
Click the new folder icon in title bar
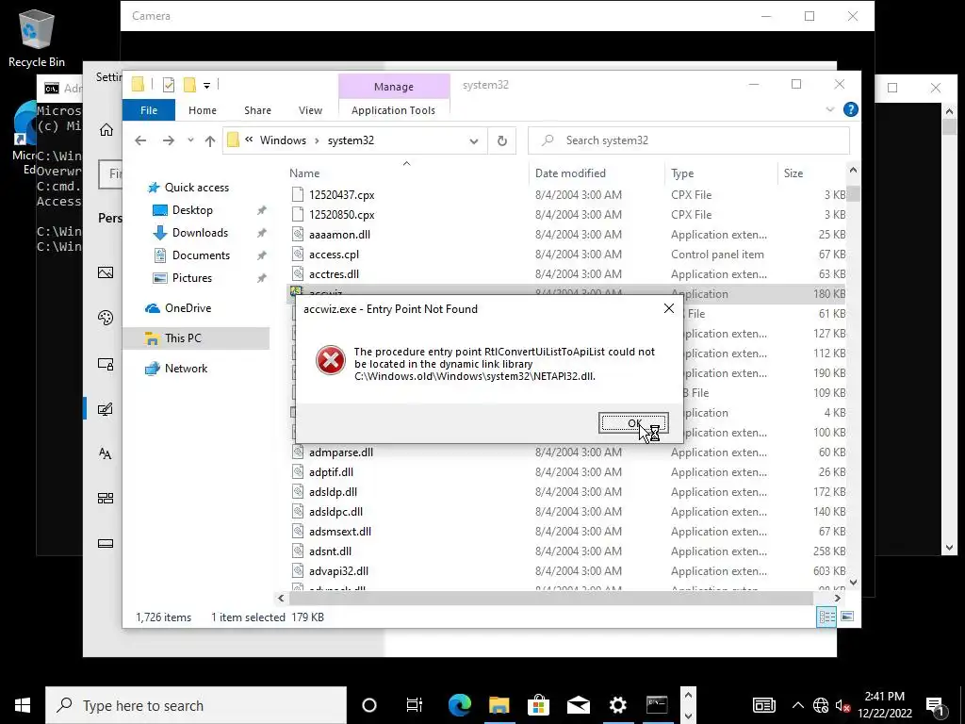[x=189, y=85]
